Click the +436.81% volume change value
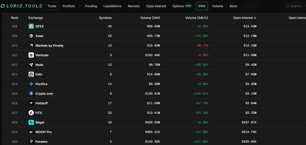 click(x=201, y=93)
